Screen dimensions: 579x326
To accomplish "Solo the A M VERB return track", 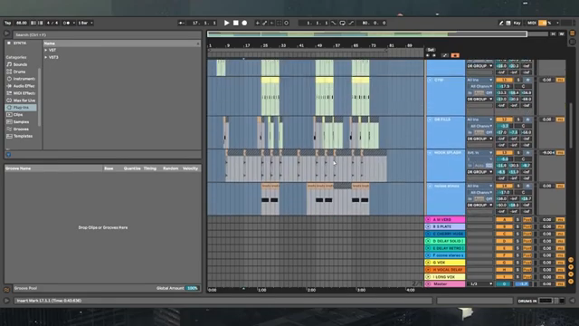I will (517, 219).
